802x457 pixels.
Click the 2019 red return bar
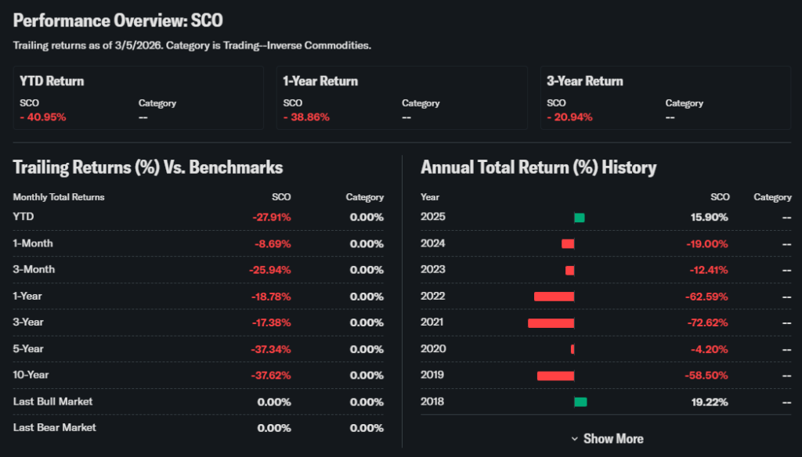[555, 376]
